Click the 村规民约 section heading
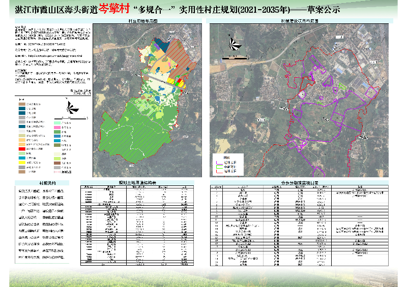The width and height of the screenshot is (407, 287). [47, 183]
